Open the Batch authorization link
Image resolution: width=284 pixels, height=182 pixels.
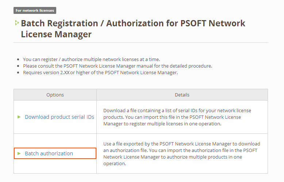[49, 153]
